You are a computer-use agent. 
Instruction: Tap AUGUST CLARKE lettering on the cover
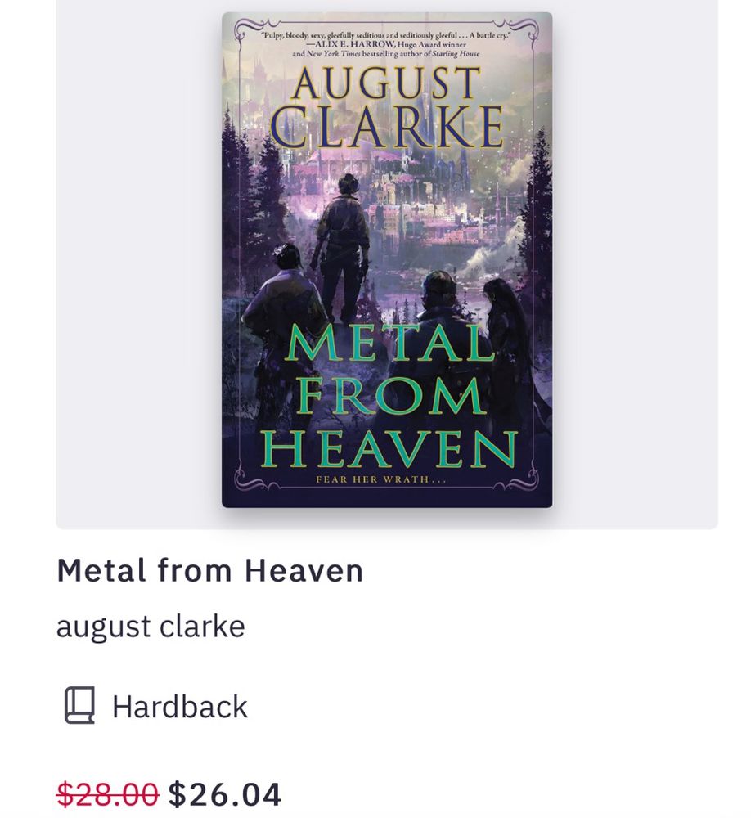[x=387, y=107]
